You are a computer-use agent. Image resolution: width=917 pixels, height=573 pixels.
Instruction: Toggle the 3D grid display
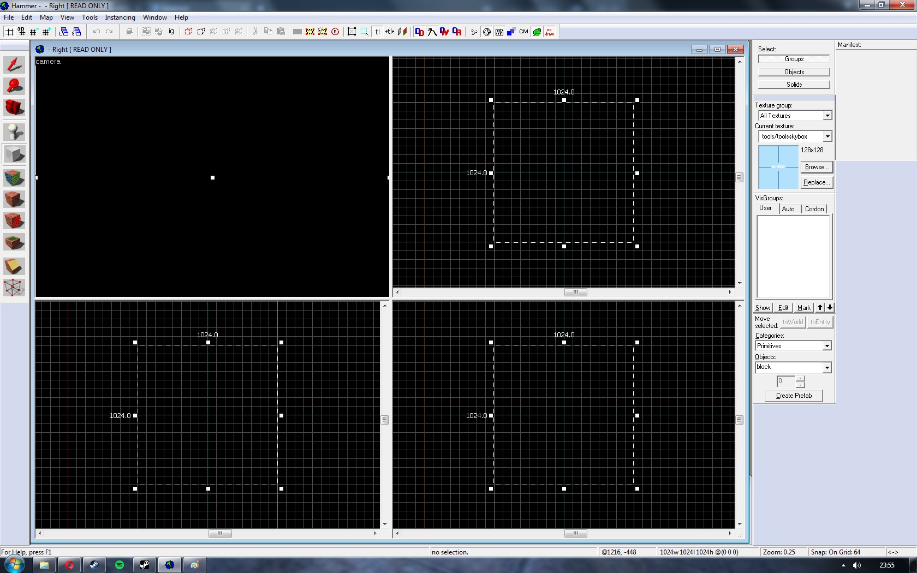tap(22, 32)
